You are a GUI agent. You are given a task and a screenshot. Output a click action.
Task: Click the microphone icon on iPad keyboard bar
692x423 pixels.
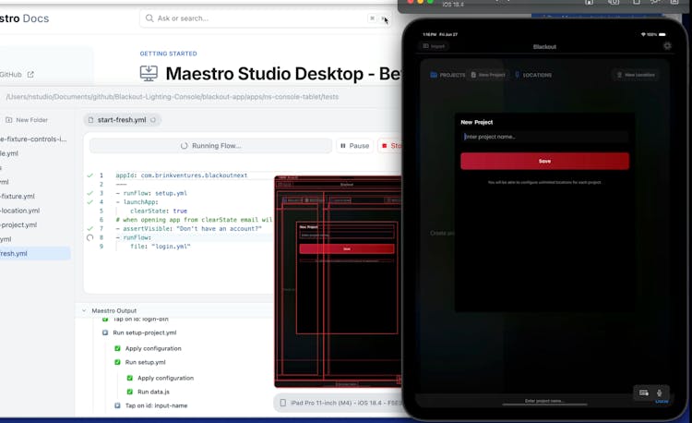pos(659,393)
